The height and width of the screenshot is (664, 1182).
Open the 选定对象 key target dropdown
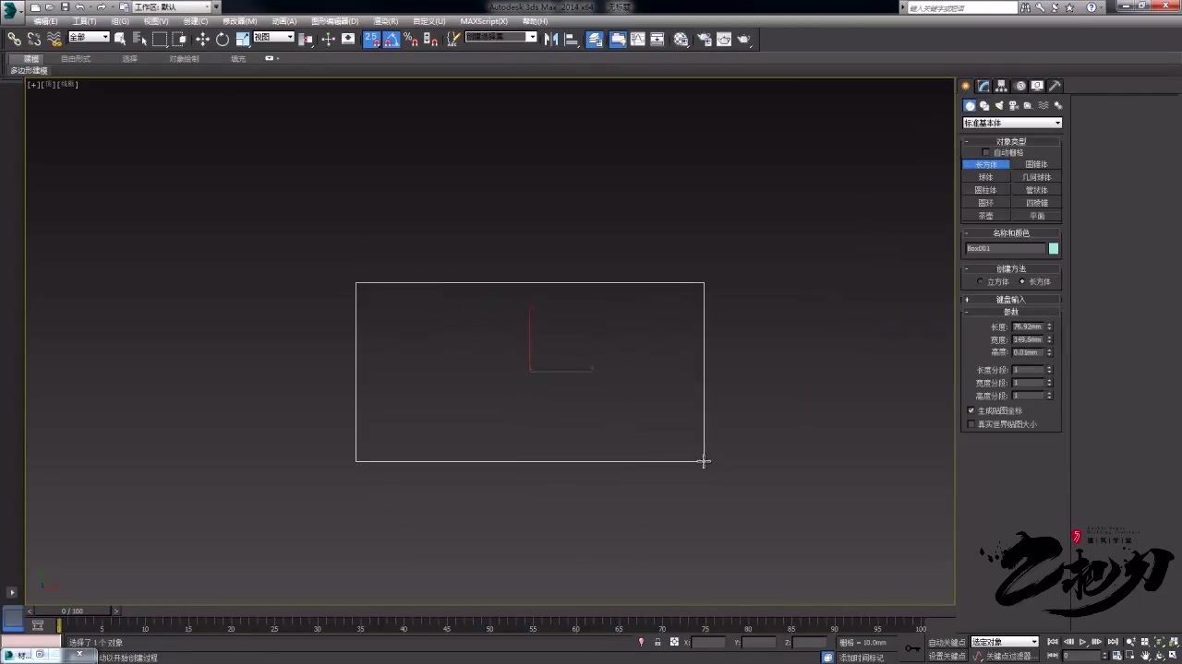coord(1005,642)
